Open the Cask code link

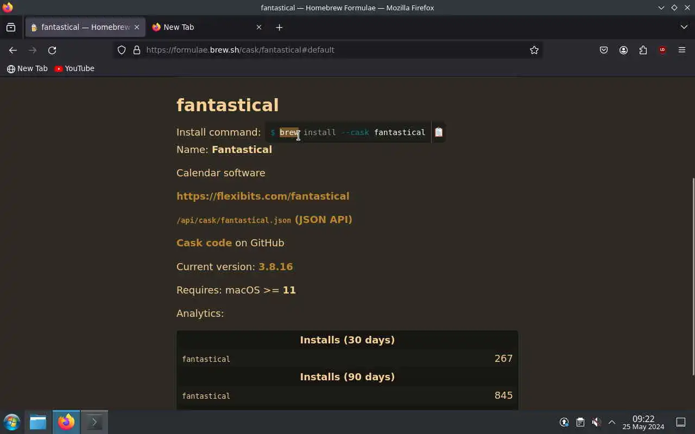pos(204,242)
